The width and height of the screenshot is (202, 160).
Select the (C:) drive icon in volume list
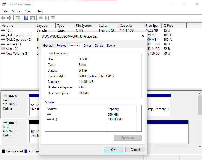click(3, 30)
